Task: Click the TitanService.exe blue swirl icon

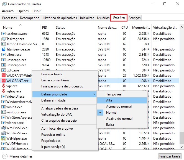Action: (x=4, y=49)
